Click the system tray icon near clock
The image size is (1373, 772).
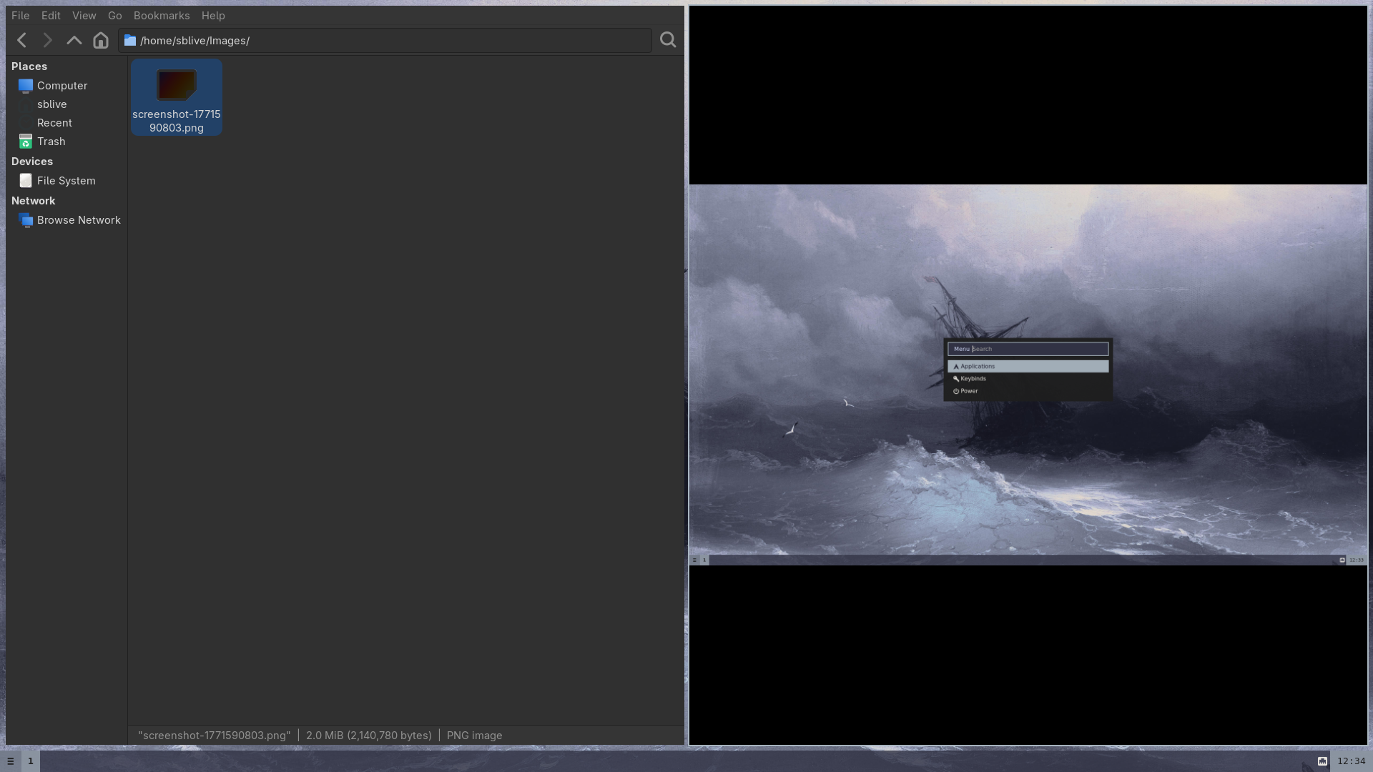click(x=1322, y=761)
